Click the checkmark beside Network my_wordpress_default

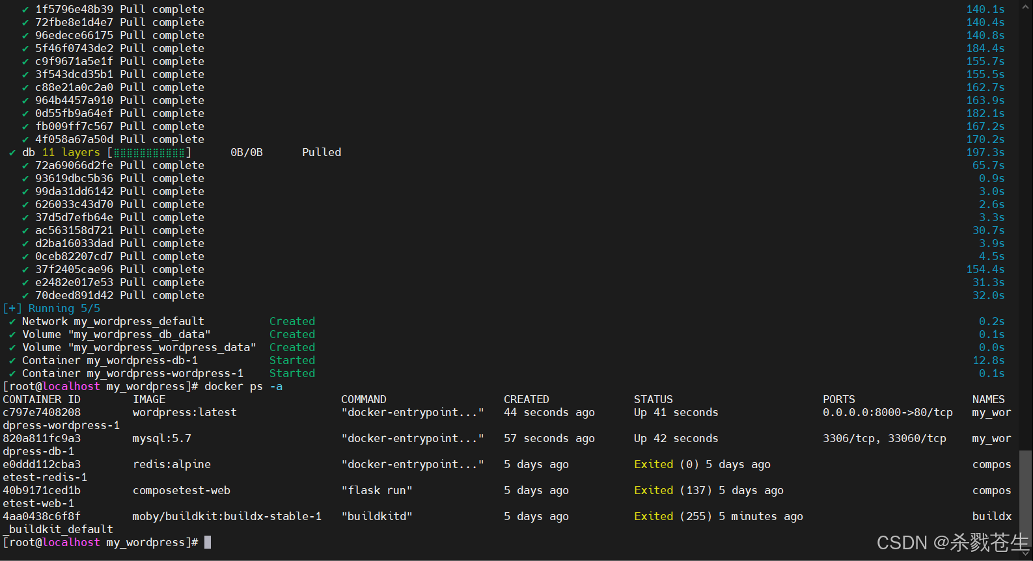click(12, 322)
